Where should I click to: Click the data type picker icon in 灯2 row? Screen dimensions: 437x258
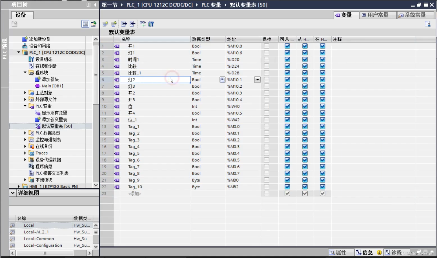(x=222, y=80)
